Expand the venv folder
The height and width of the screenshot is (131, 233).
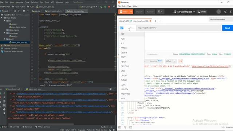1,45
